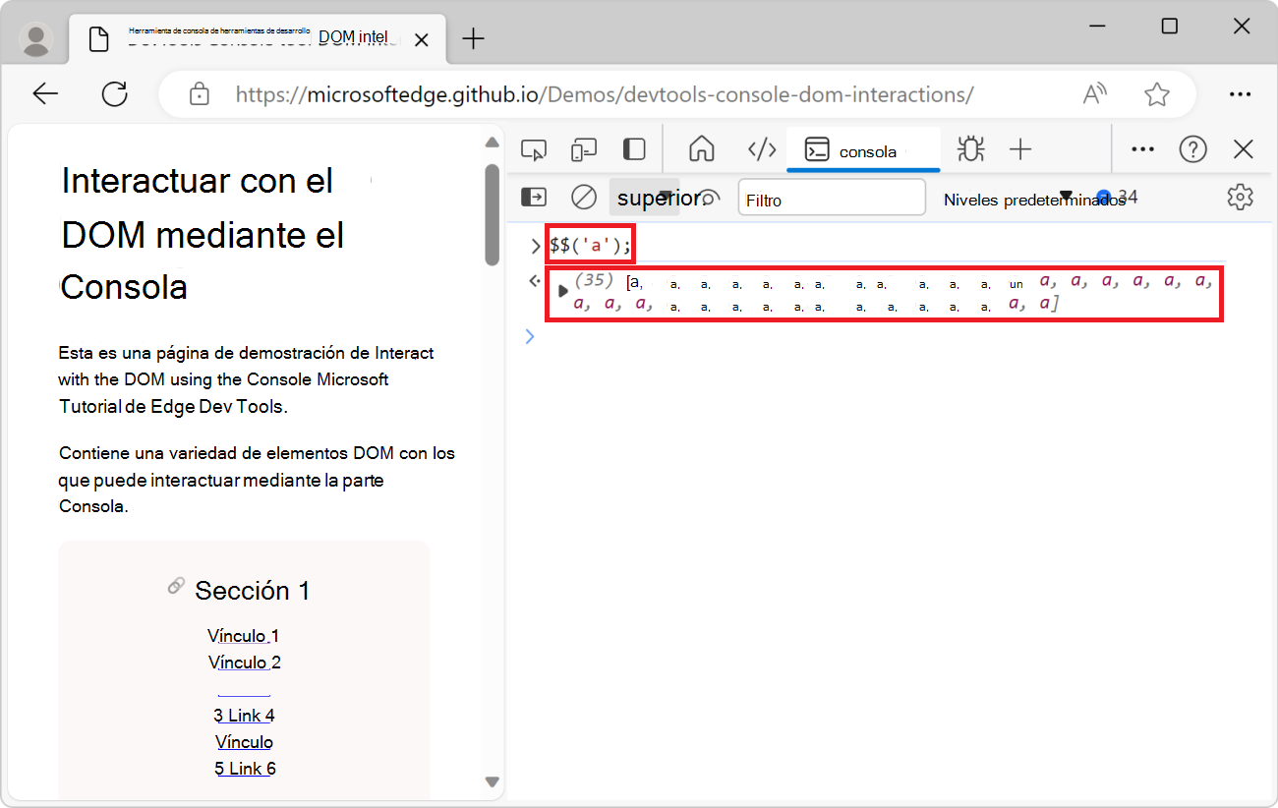Expand the (35) array result
The width and height of the screenshot is (1278, 808).
[563, 291]
